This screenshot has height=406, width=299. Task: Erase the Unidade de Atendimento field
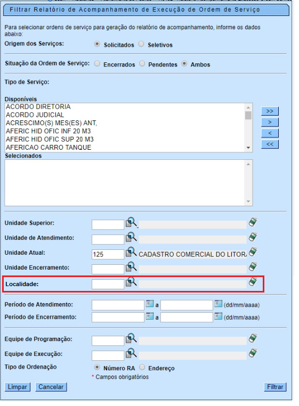coord(253,237)
